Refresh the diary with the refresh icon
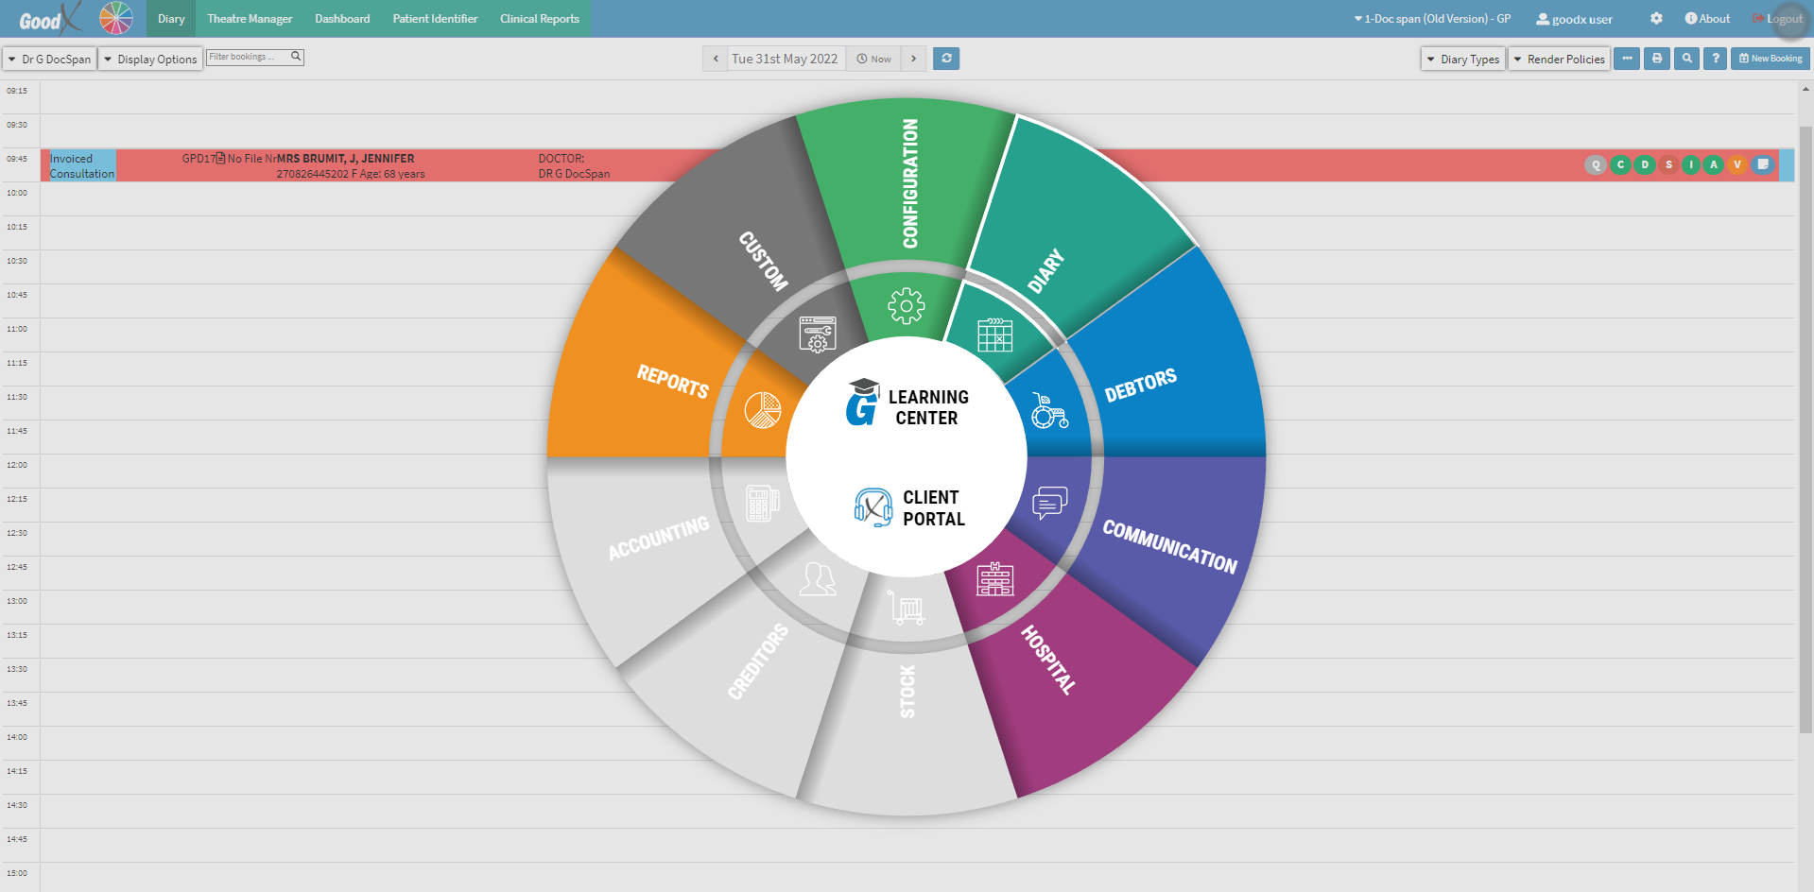The image size is (1814, 892). click(946, 59)
